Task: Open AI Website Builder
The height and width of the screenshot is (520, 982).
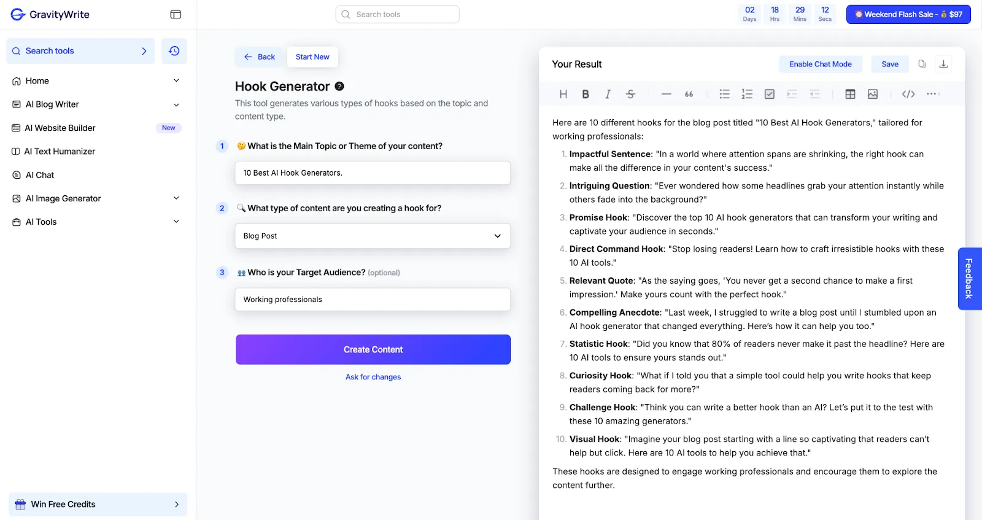Action: (60, 128)
